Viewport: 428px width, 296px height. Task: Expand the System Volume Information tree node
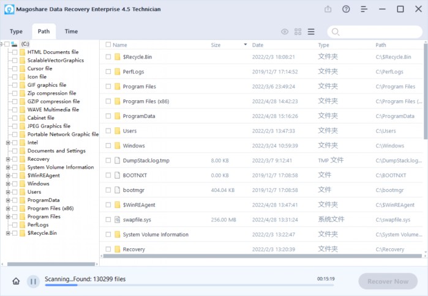[8, 168]
